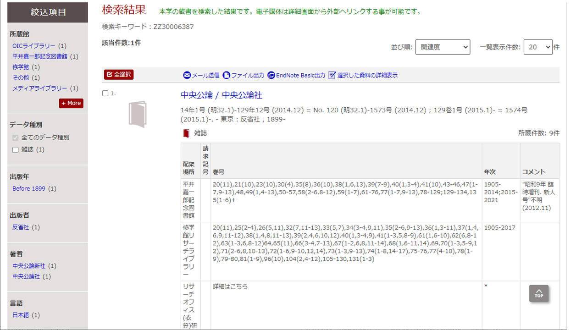The width and height of the screenshot is (587, 330).
Task: Click the 該当件数:1件 text
Action: click(121, 43)
